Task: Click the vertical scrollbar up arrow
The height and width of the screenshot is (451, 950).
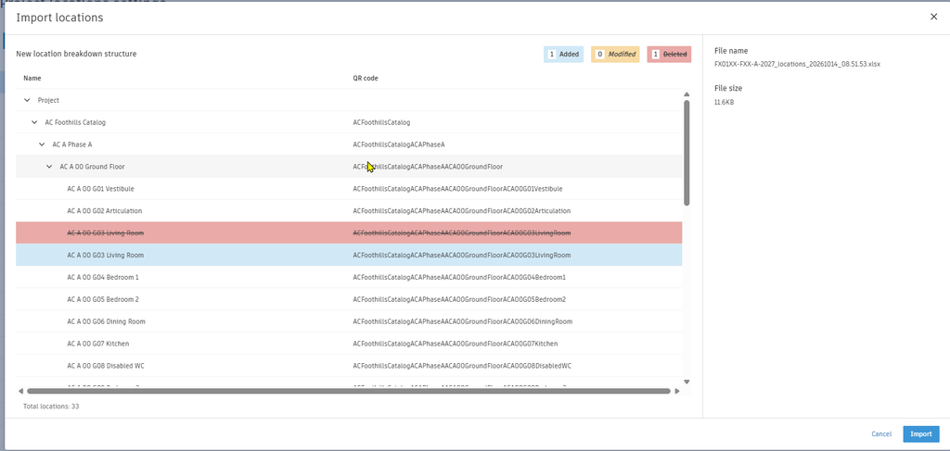Action: click(x=687, y=94)
